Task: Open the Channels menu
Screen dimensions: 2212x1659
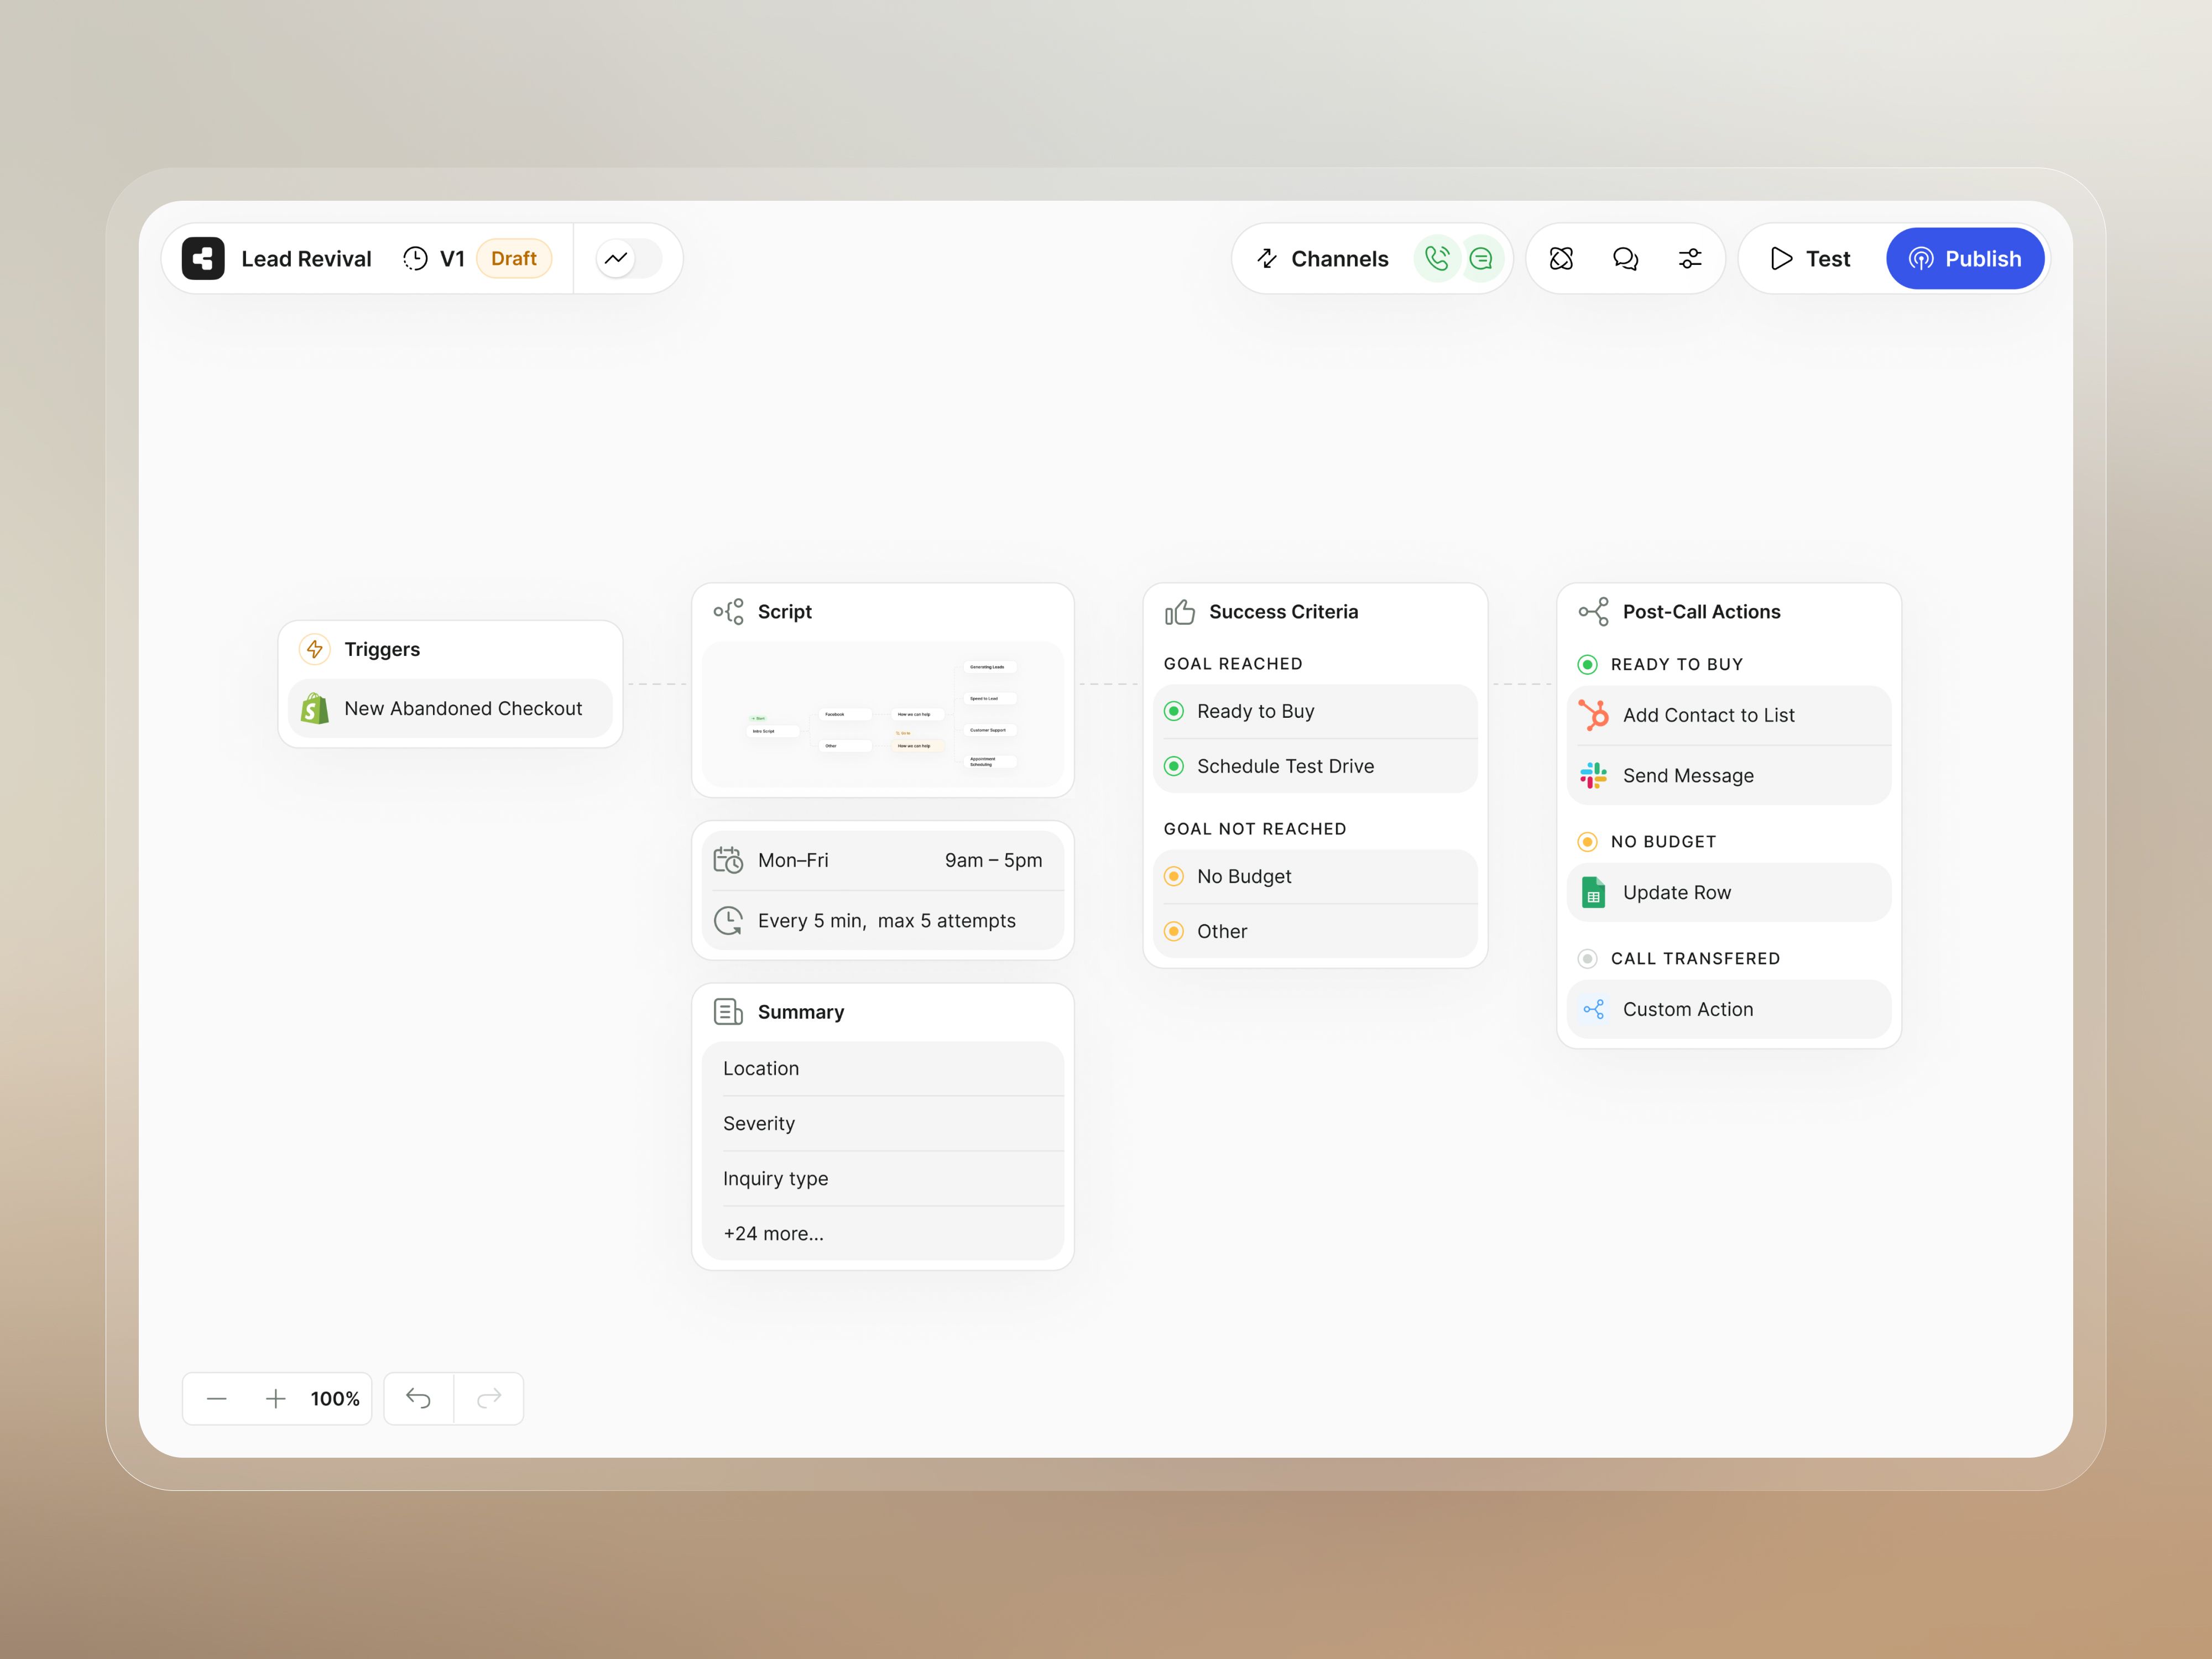Action: coord(1322,259)
